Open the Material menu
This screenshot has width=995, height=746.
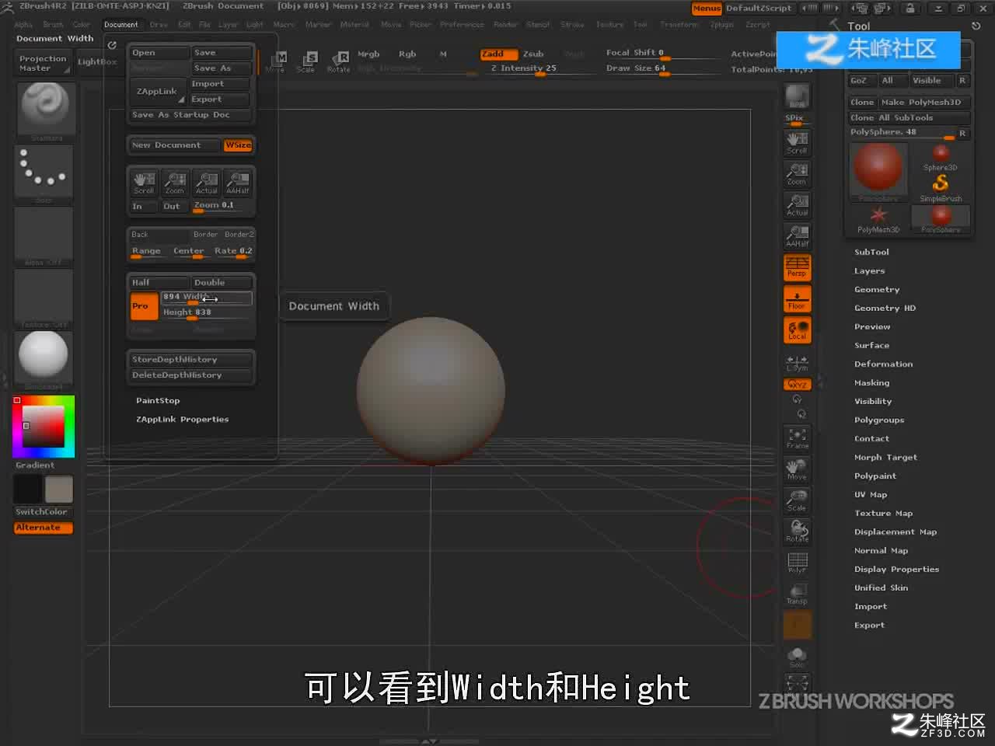(x=354, y=24)
